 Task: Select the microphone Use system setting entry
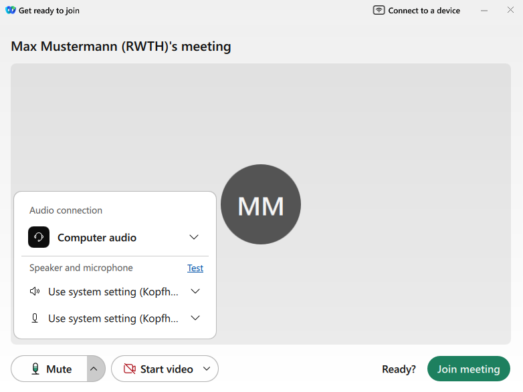[113, 319]
